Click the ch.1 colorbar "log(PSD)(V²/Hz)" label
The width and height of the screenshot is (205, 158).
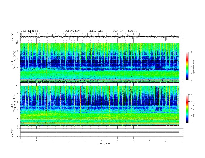point(194,68)
